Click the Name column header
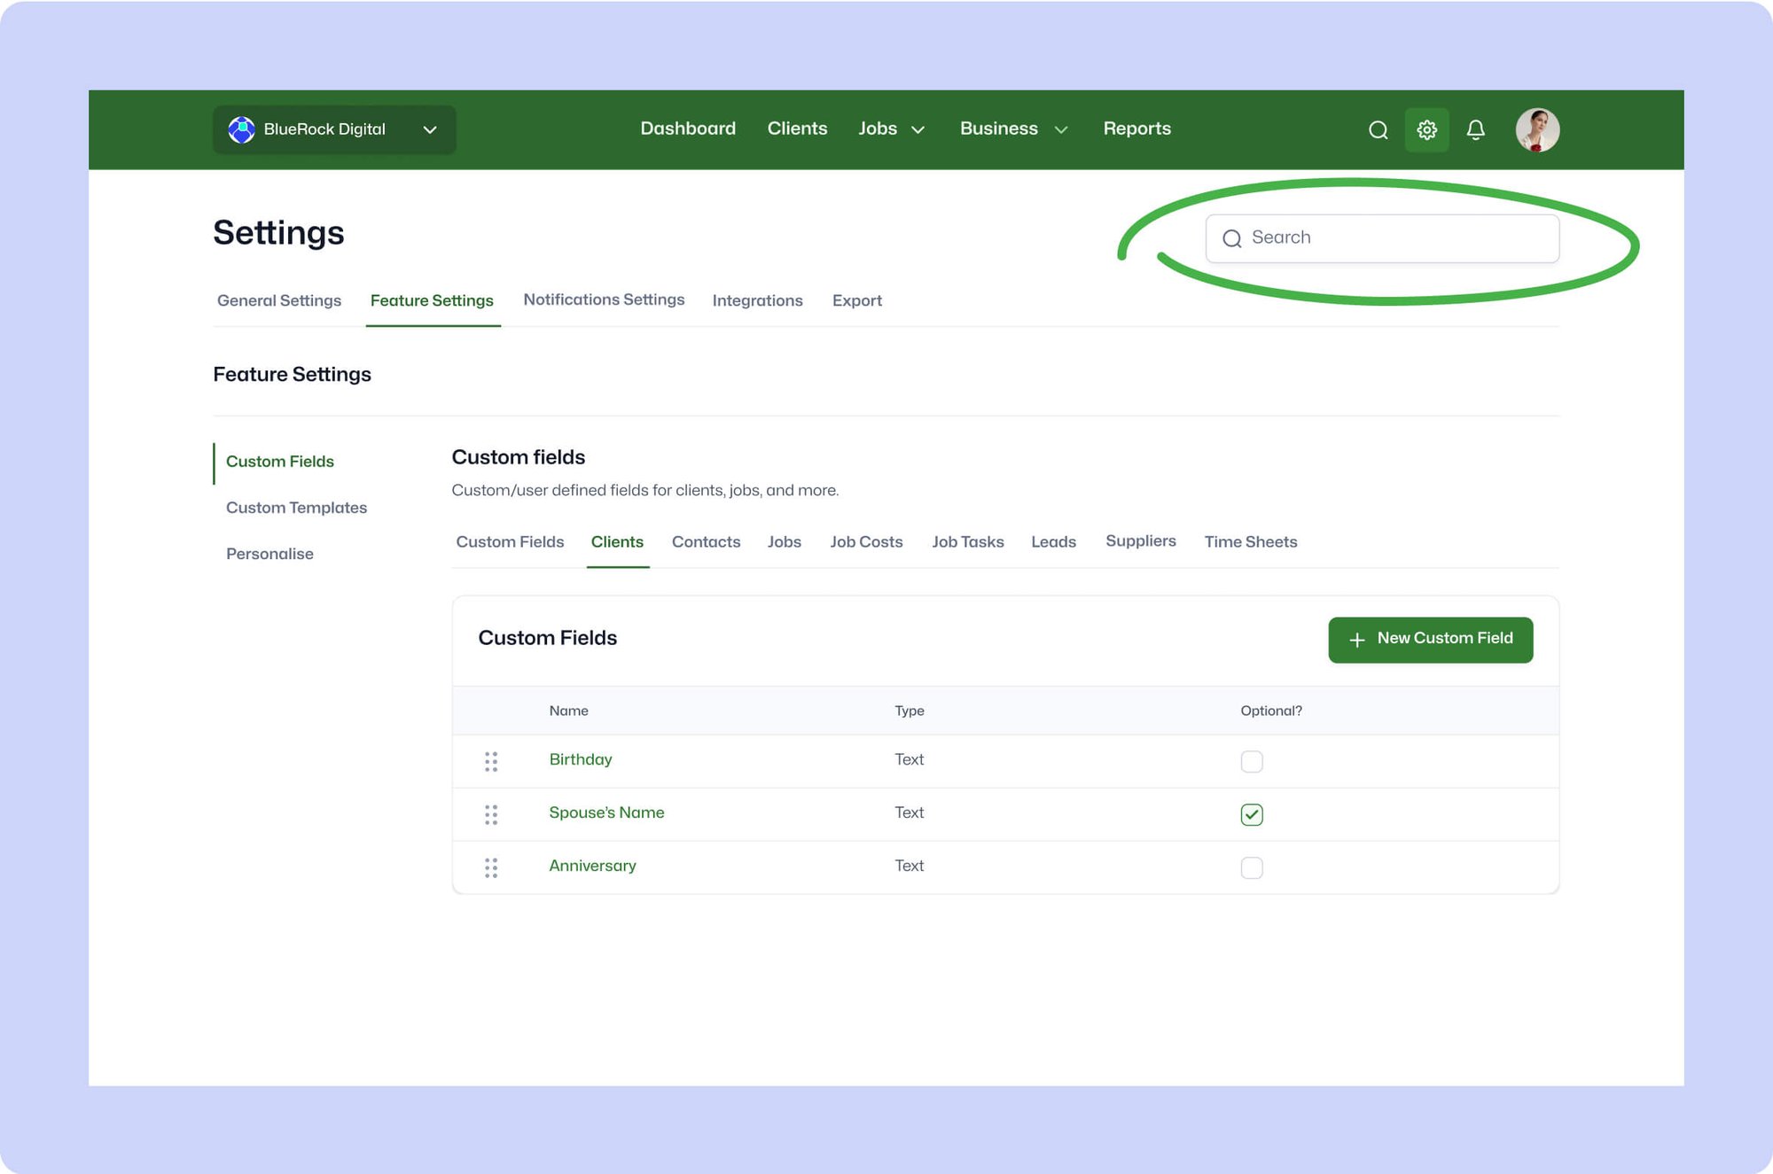This screenshot has height=1174, width=1773. click(x=568, y=711)
